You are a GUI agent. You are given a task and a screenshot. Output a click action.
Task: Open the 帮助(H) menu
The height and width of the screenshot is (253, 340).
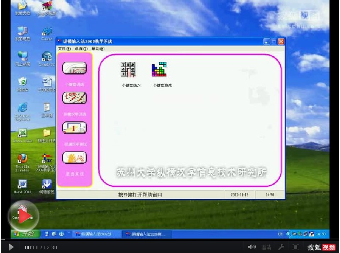point(98,49)
